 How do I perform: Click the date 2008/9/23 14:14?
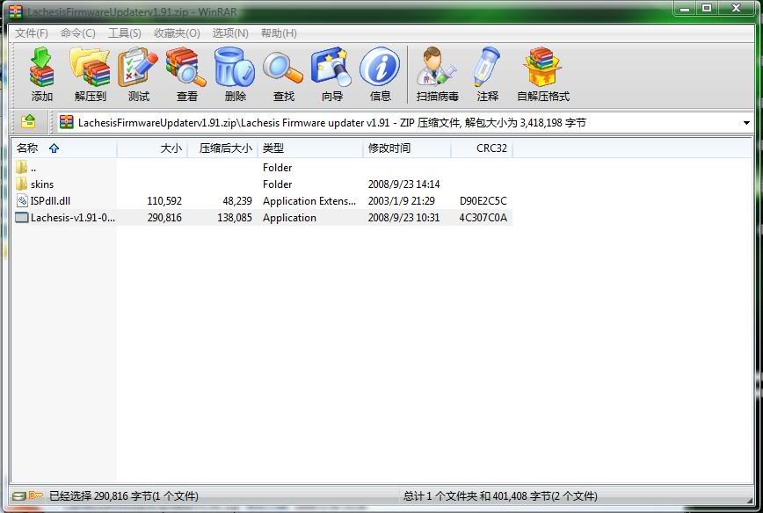pos(403,184)
